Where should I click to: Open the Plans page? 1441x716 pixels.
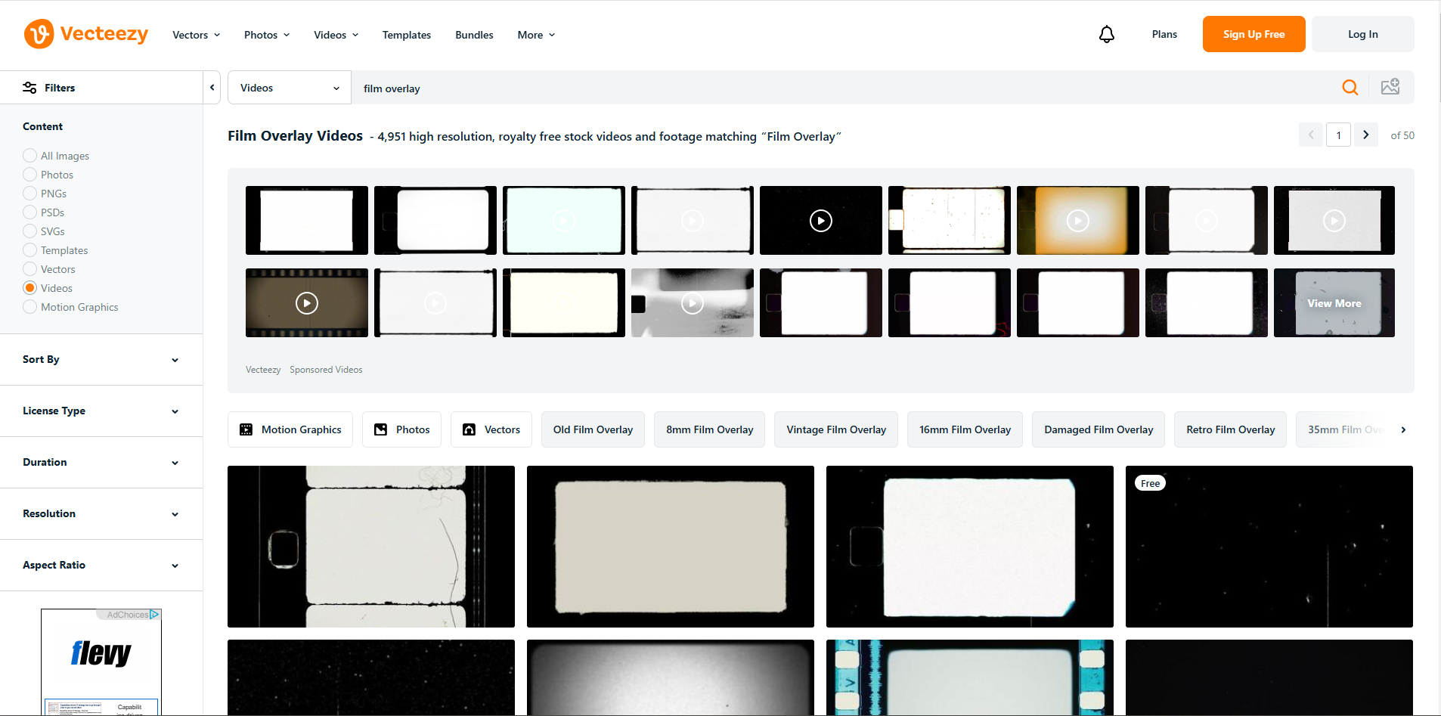pyautogui.click(x=1164, y=34)
